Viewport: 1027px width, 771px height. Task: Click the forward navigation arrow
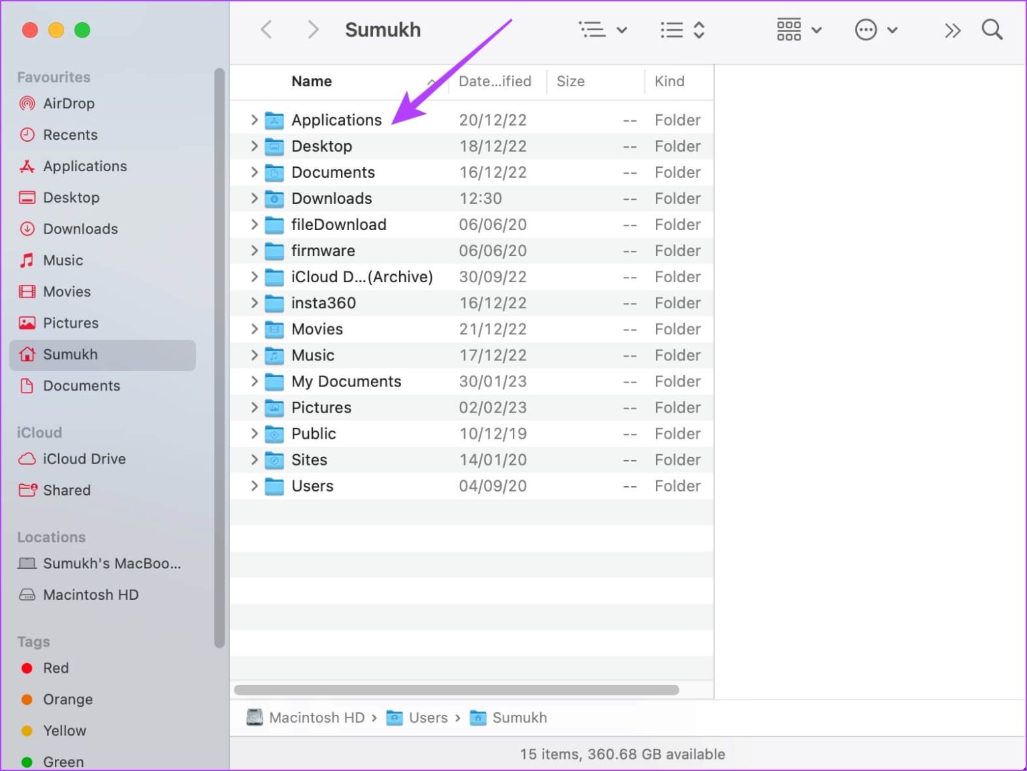click(x=312, y=30)
